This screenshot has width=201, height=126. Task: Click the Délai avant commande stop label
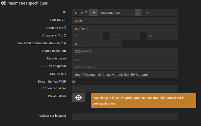click(x=41, y=43)
